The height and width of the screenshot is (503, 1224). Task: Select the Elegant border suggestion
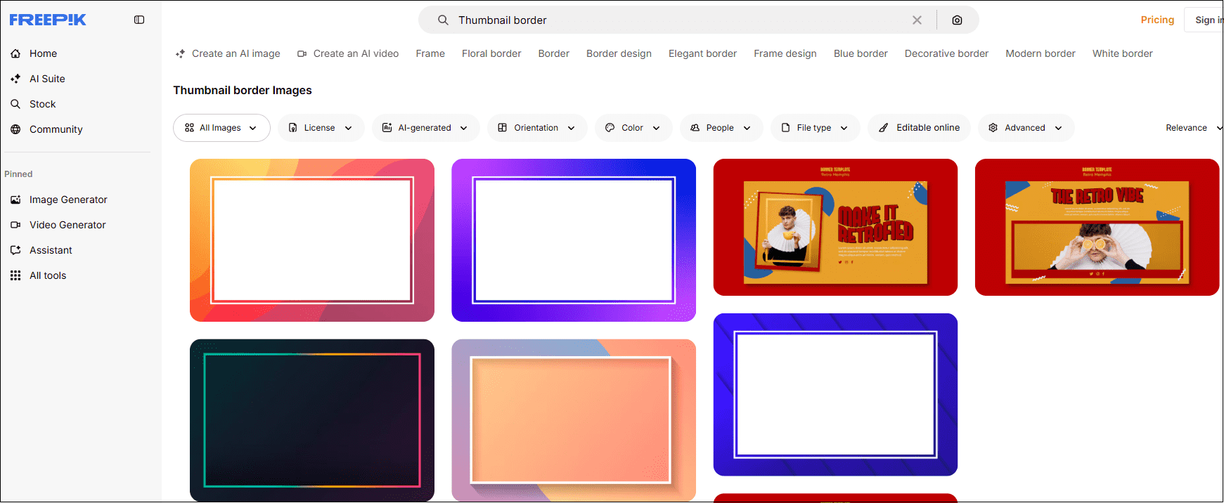point(702,53)
